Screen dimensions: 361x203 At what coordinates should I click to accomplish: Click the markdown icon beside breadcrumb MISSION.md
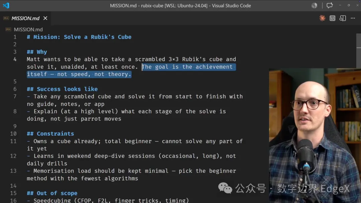(8, 29)
